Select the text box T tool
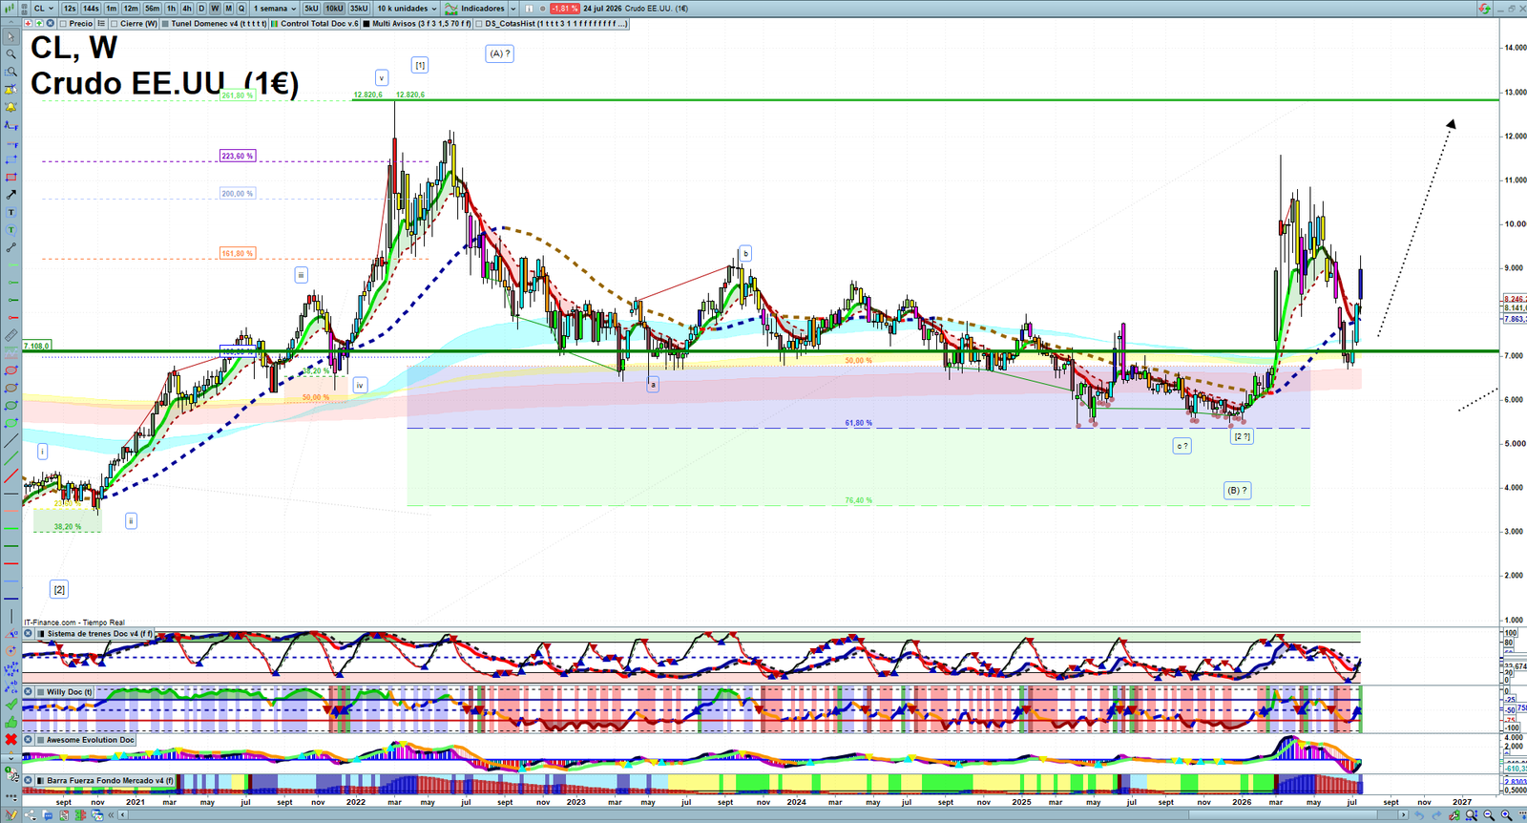 click(11, 212)
